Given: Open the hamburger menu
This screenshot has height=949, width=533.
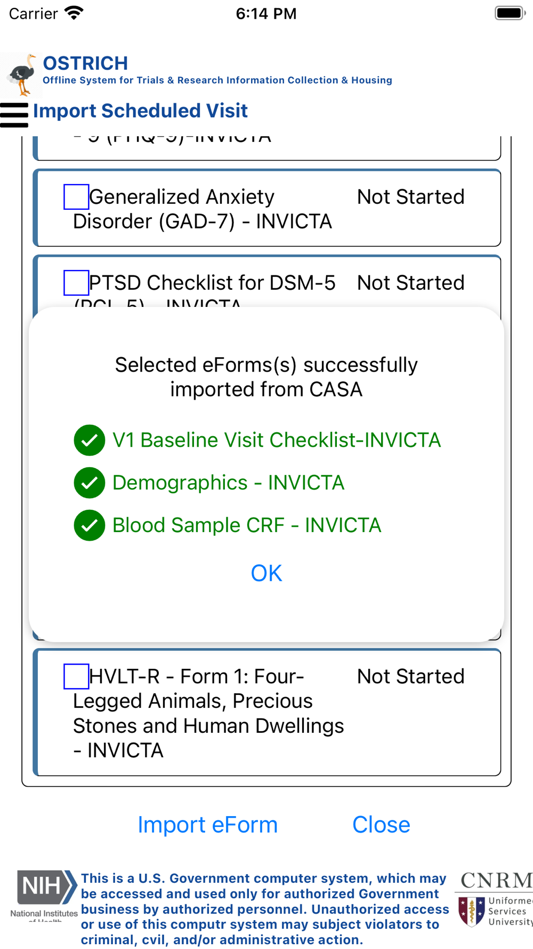Looking at the screenshot, I should tap(14, 115).
